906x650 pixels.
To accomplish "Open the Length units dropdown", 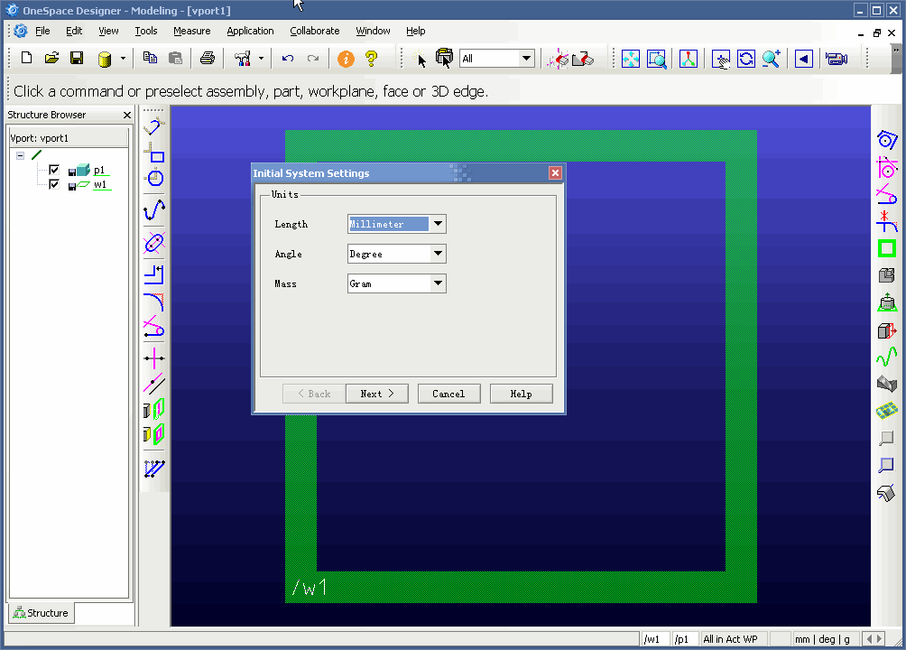I will tap(438, 224).
